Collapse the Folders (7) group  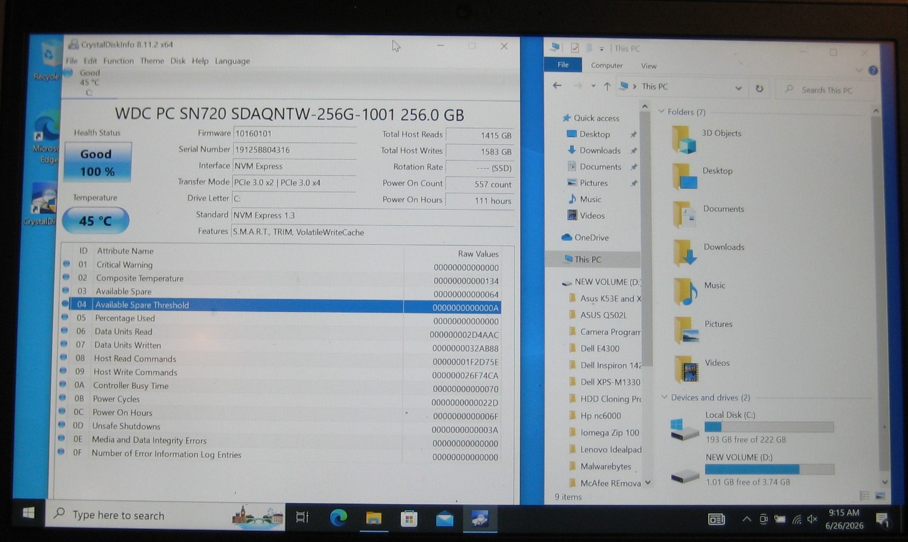click(661, 112)
